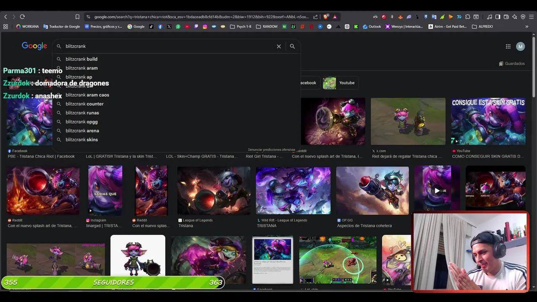Submit search with magnifier button
This screenshot has width=537, height=302.
click(292, 47)
